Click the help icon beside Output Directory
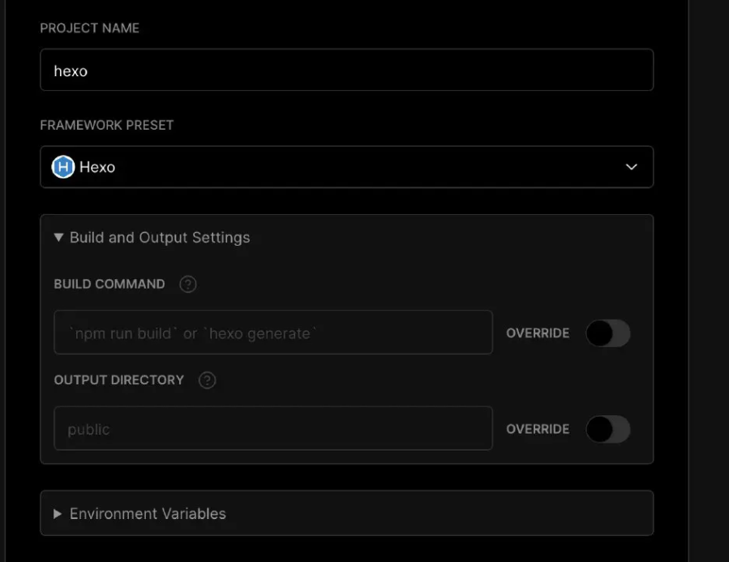This screenshot has height=562, width=729. tap(208, 380)
